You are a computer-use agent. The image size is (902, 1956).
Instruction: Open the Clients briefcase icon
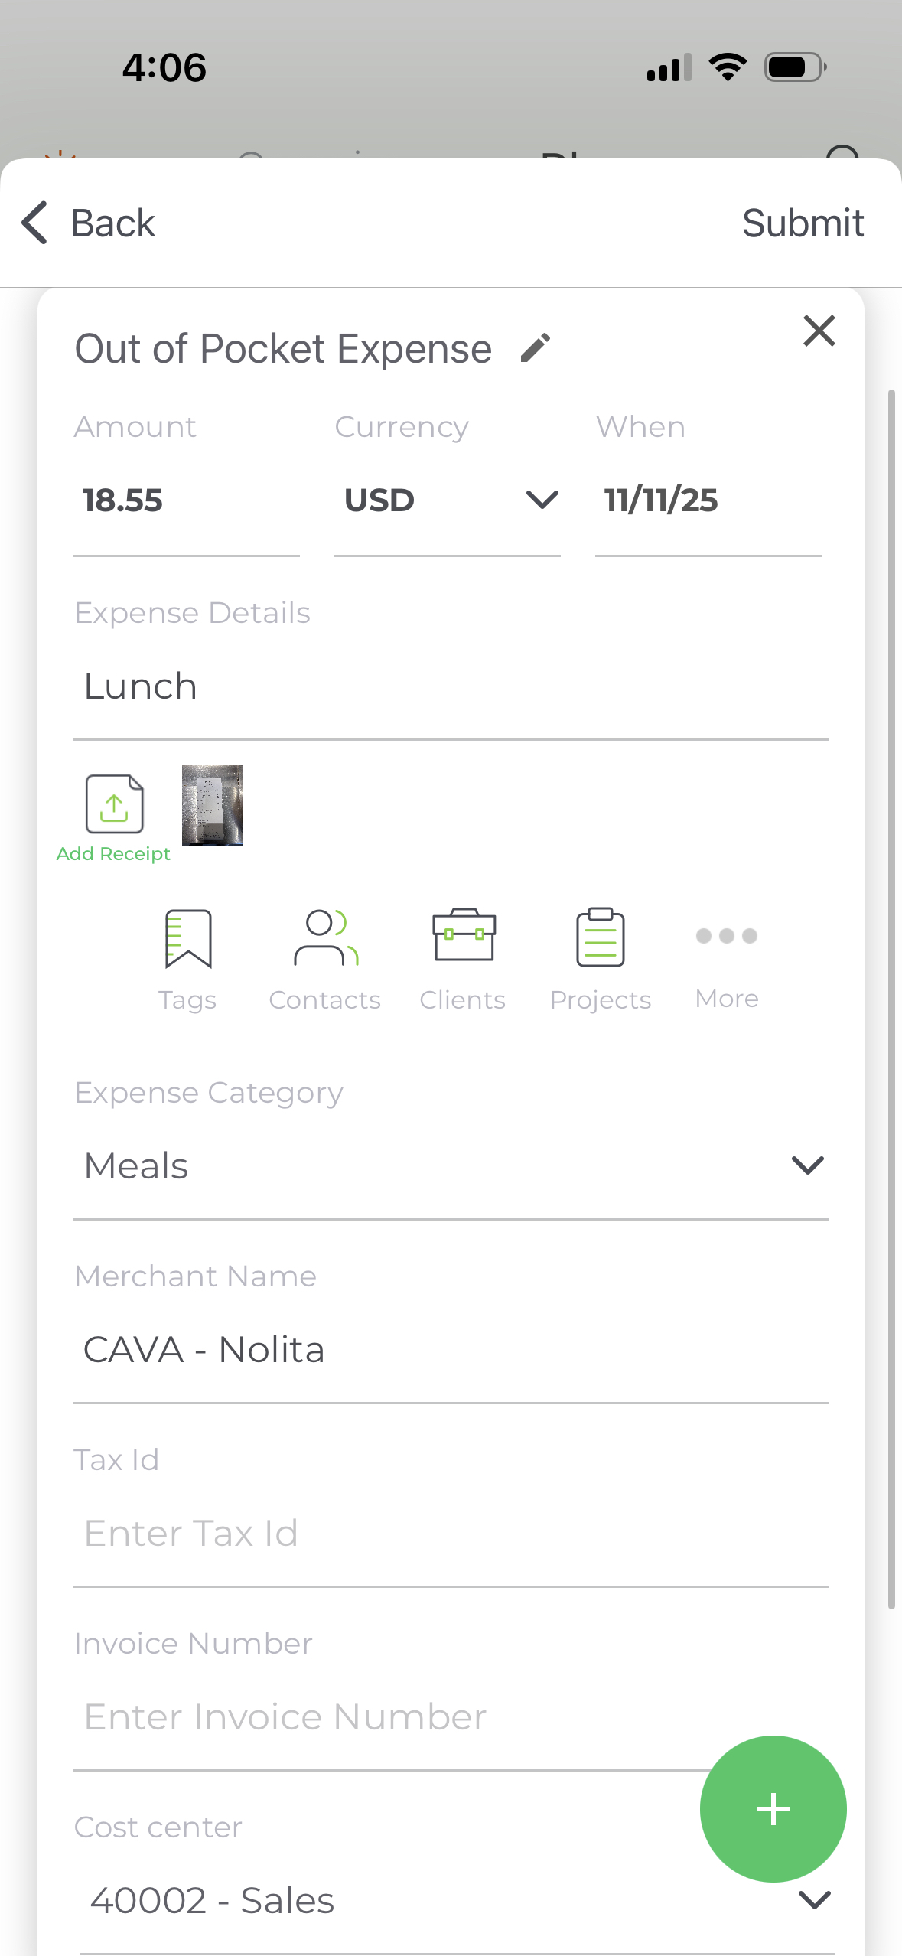coord(464,935)
